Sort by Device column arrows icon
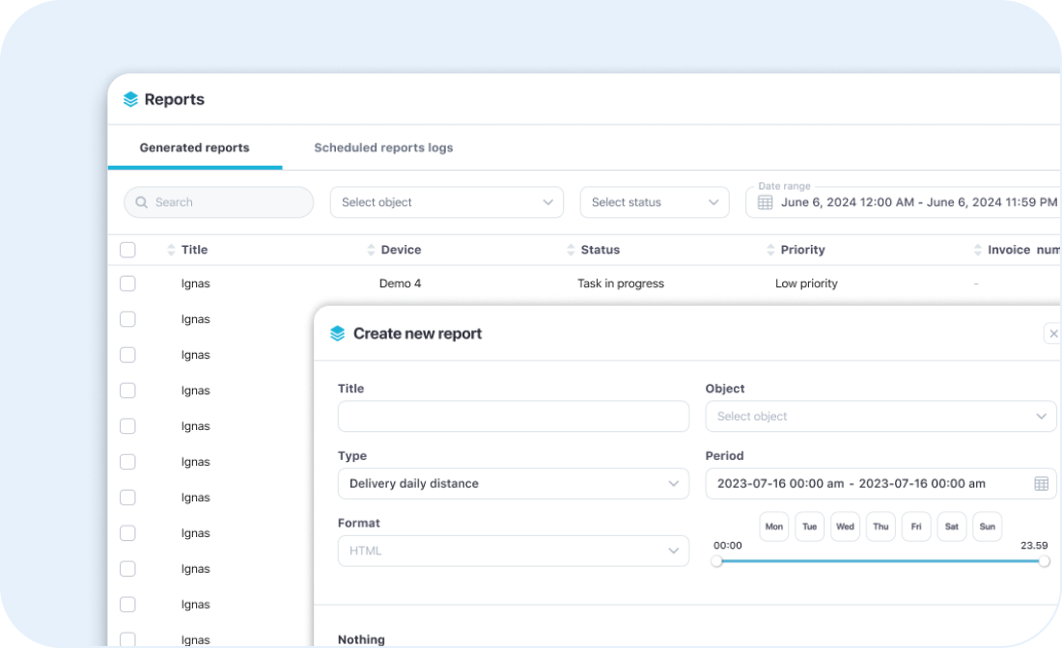This screenshot has width=1062, height=648. pyautogui.click(x=371, y=250)
